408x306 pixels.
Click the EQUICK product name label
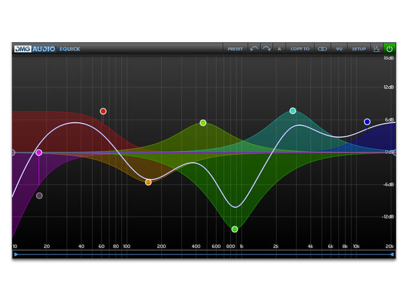point(69,49)
